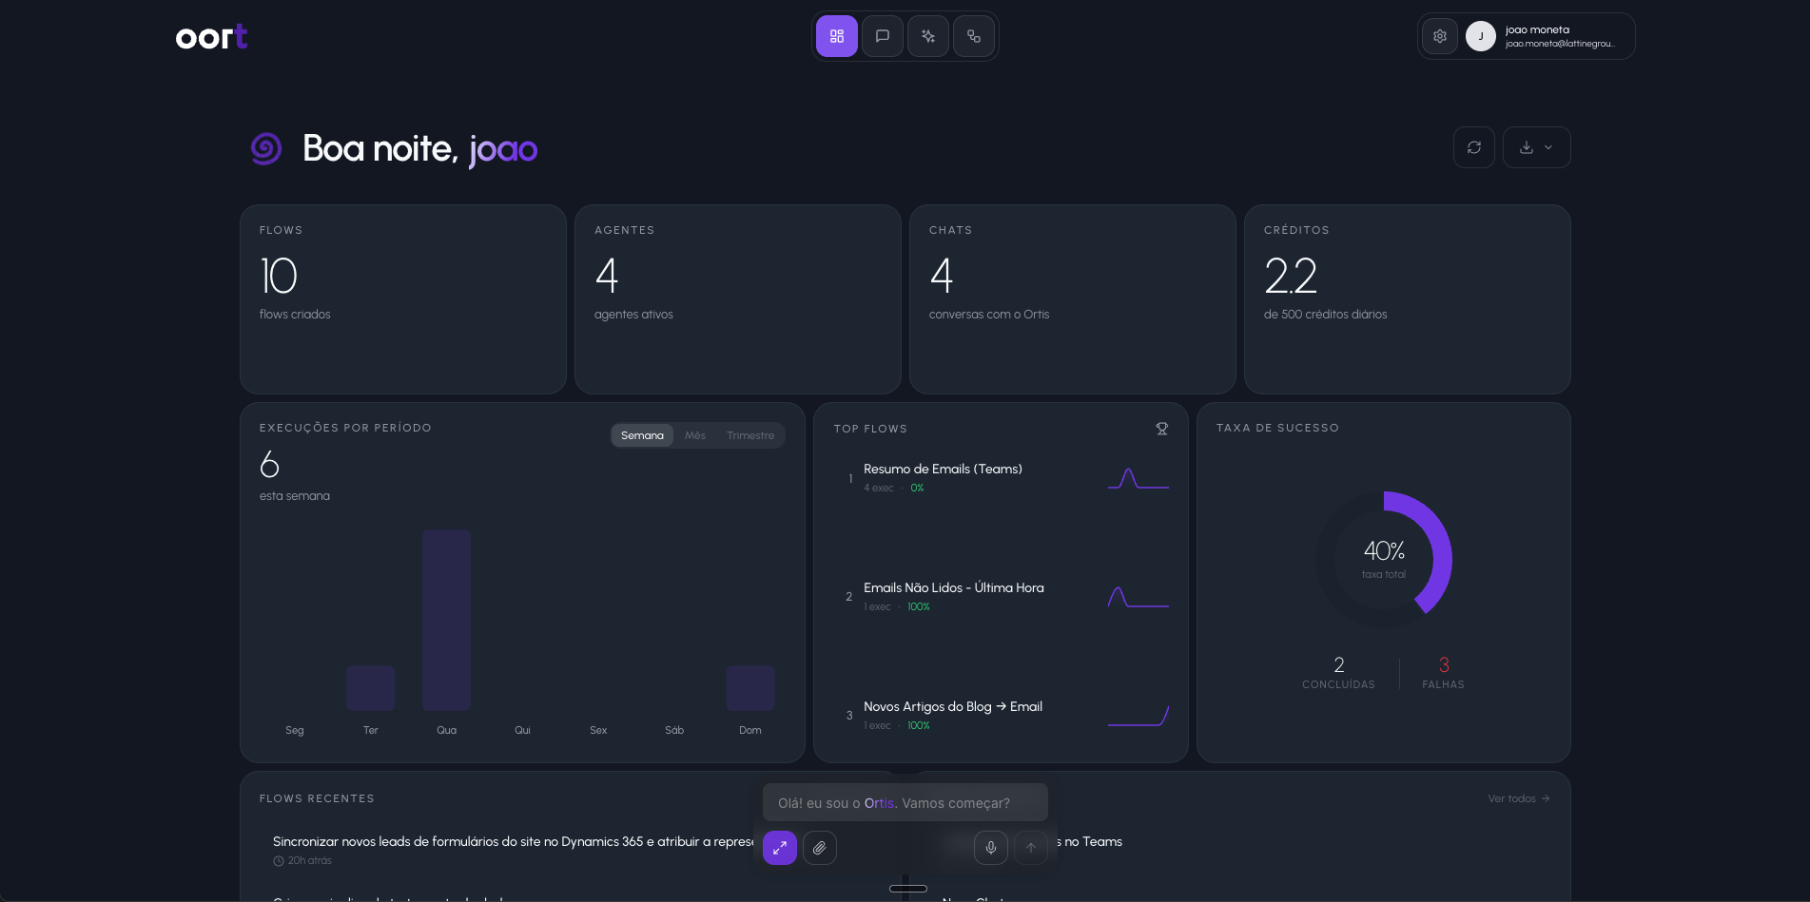Open the download export dropdown

pos(1535,147)
